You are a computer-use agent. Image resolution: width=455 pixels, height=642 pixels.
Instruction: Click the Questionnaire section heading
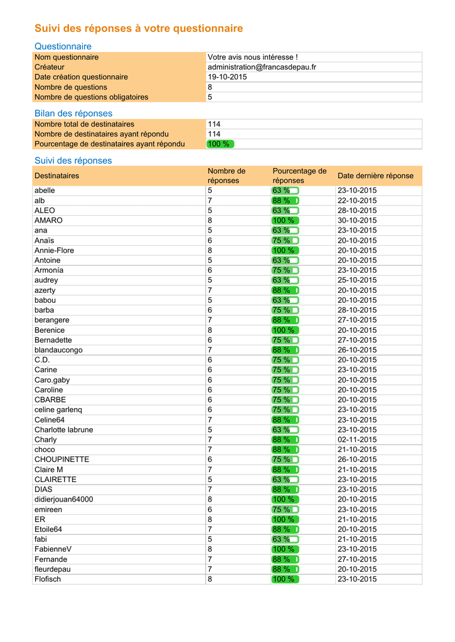(x=63, y=46)
